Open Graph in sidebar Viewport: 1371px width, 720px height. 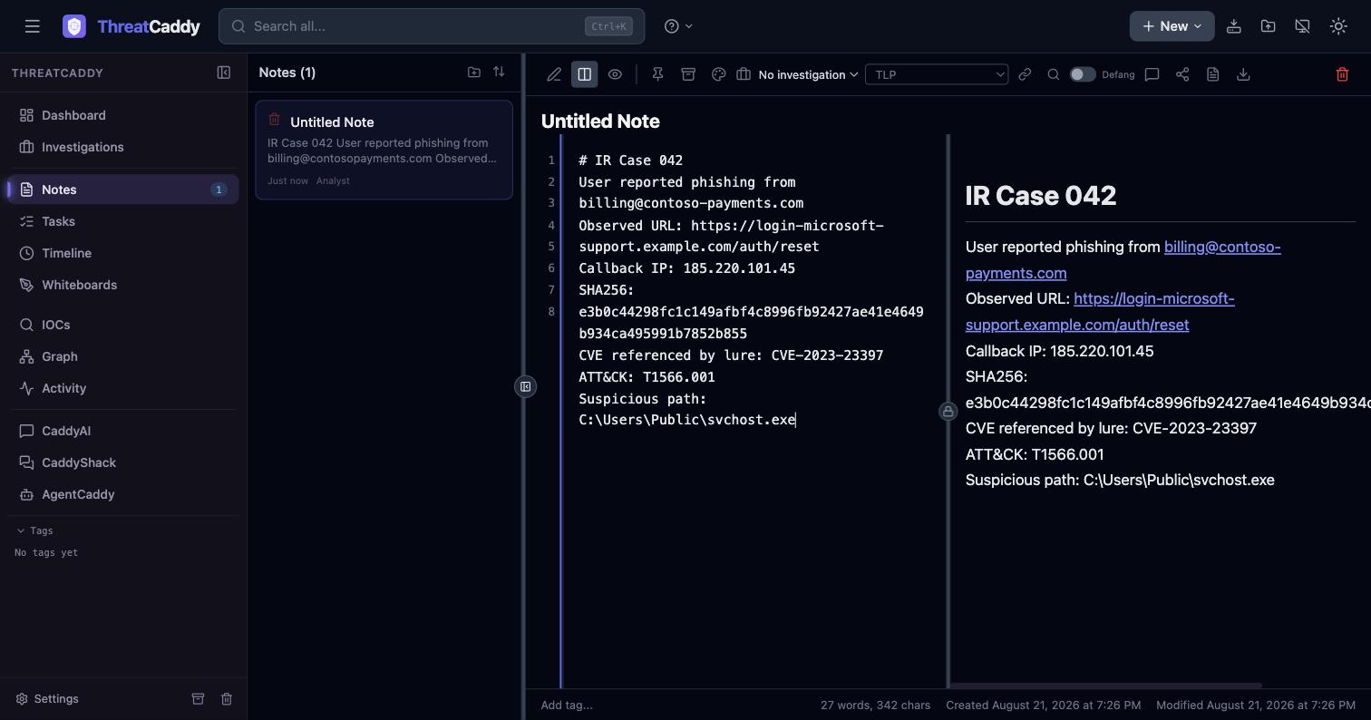[123, 356]
